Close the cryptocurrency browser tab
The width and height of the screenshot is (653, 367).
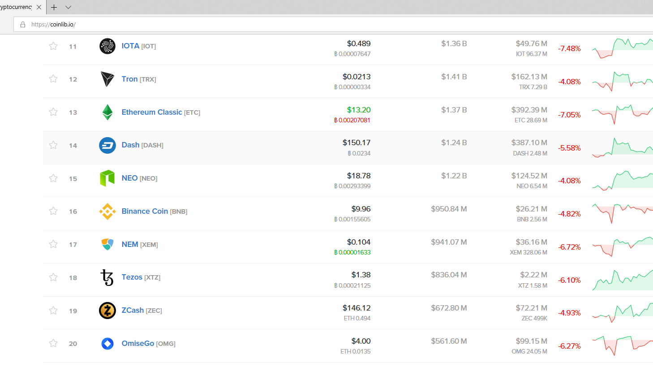[39, 7]
